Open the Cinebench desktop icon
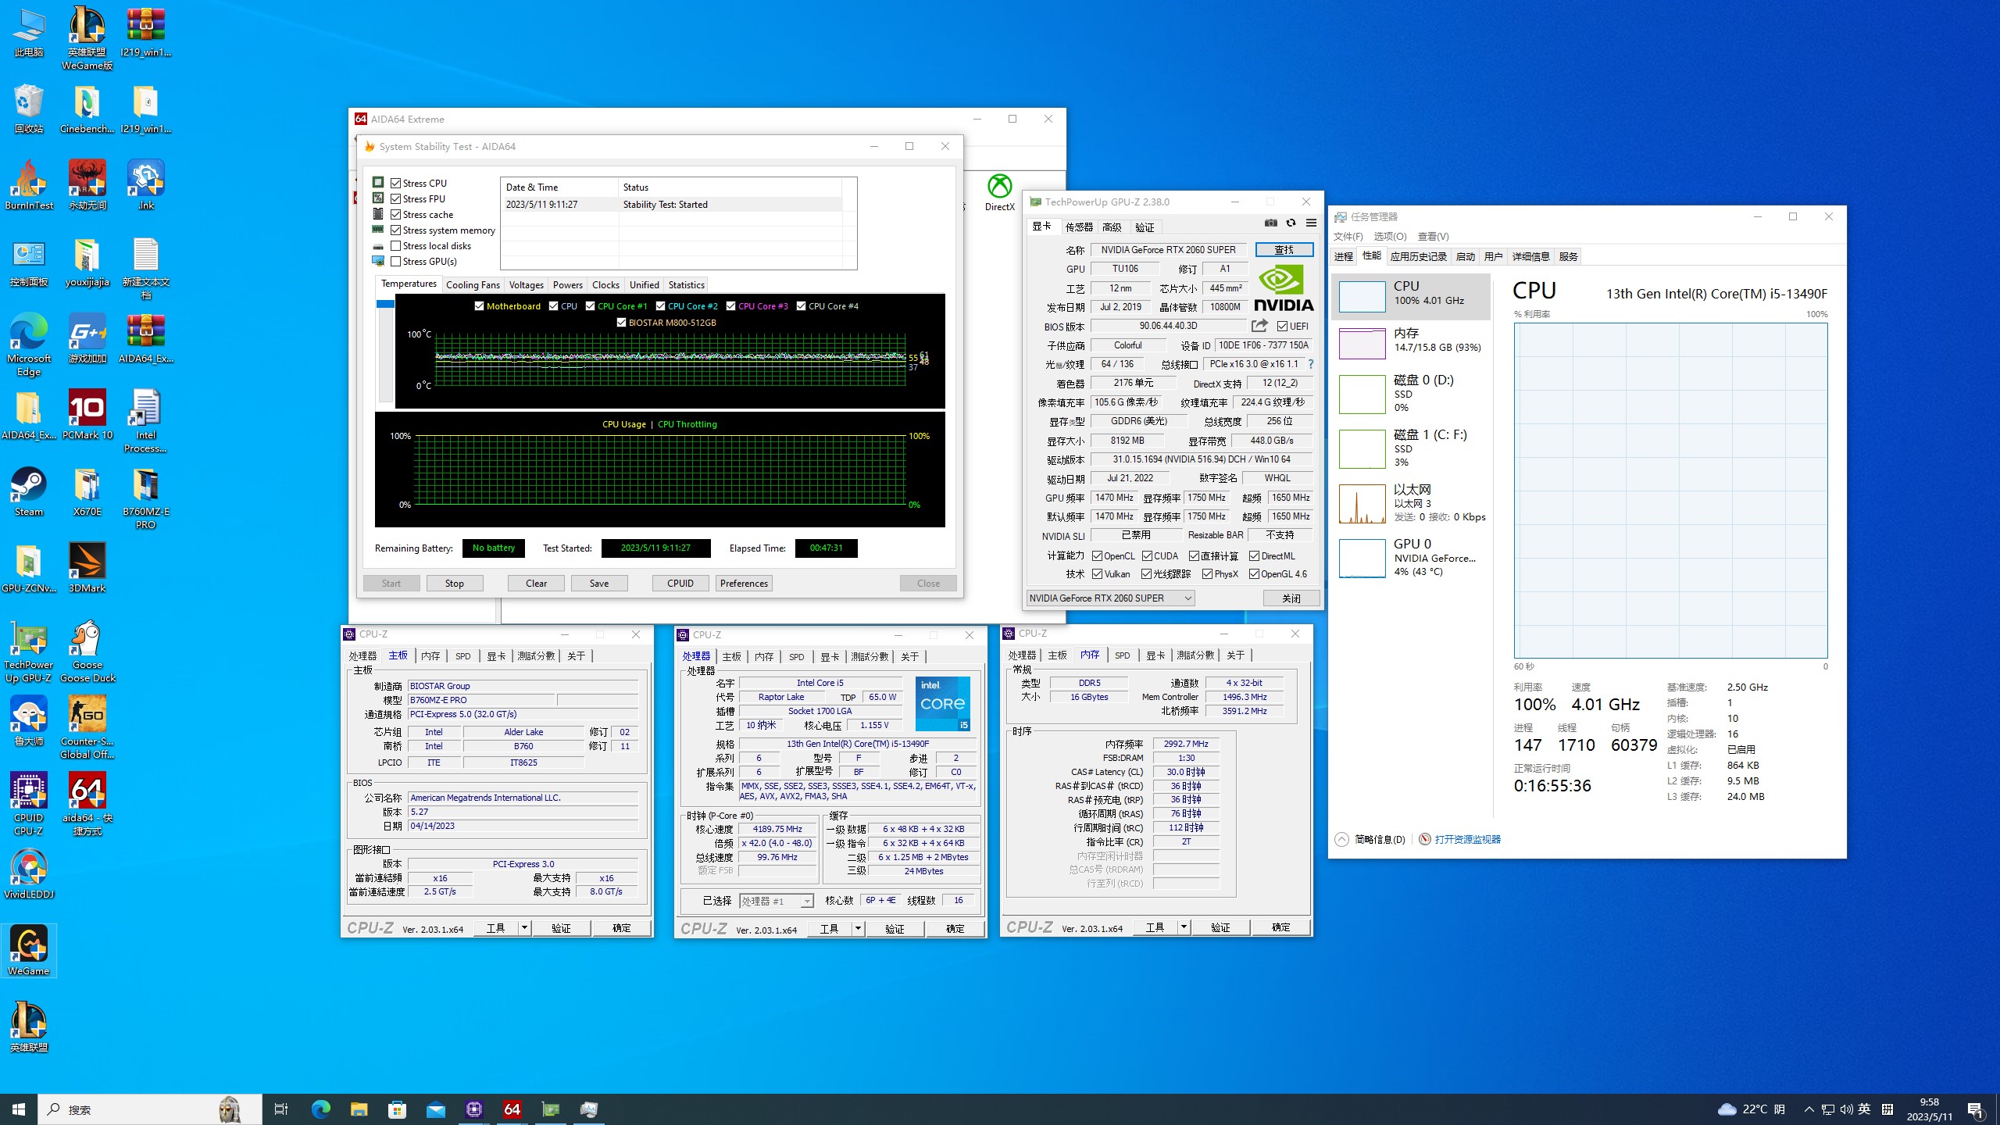This screenshot has width=2000, height=1125. click(x=87, y=109)
